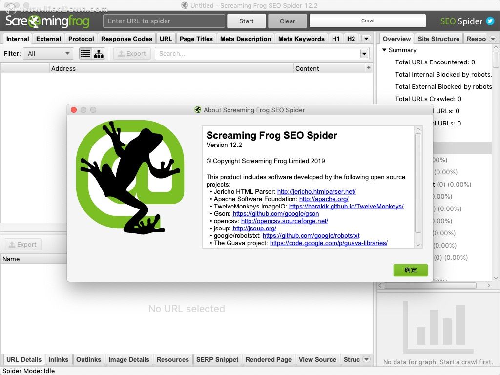Select the URL tab

pyautogui.click(x=166, y=39)
